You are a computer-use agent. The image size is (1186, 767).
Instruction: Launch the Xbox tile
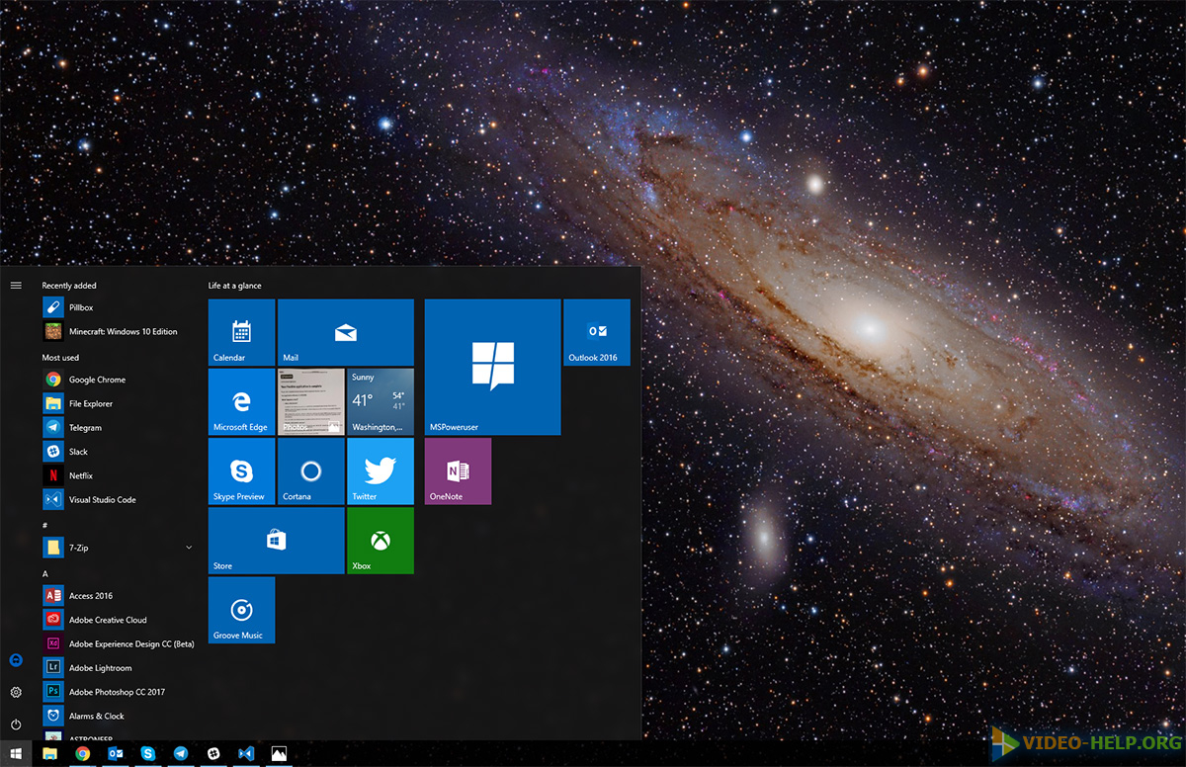(380, 541)
